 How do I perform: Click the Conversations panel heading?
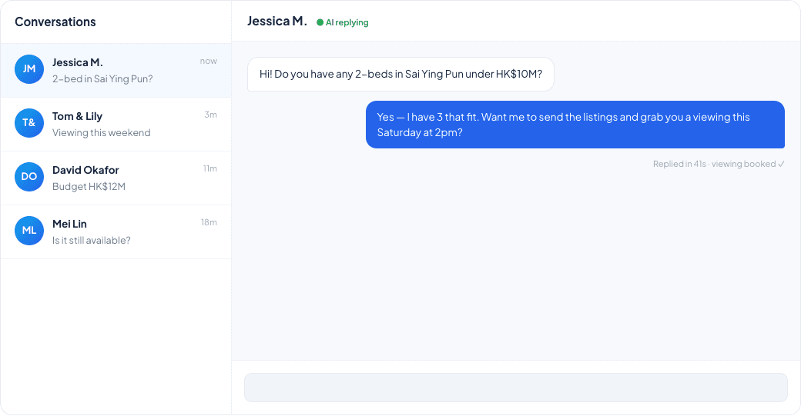click(x=55, y=22)
